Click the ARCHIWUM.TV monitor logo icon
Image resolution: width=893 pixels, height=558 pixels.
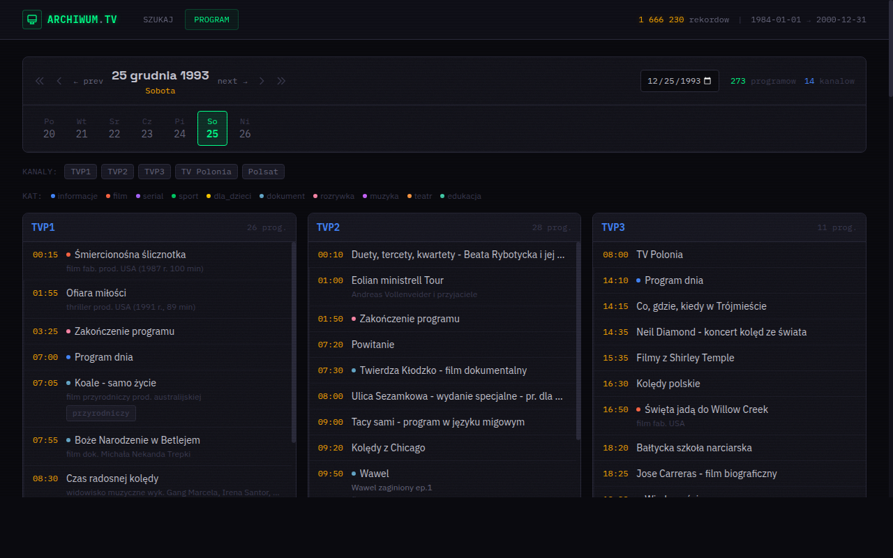[x=32, y=19]
